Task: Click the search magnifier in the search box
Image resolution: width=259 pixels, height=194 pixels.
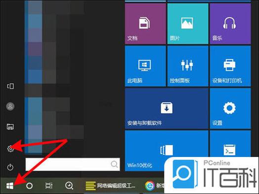Action: coord(114,164)
